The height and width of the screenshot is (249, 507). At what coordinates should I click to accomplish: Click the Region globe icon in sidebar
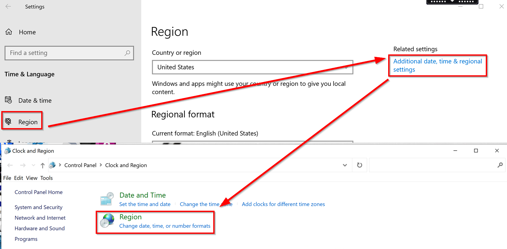click(x=9, y=122)
